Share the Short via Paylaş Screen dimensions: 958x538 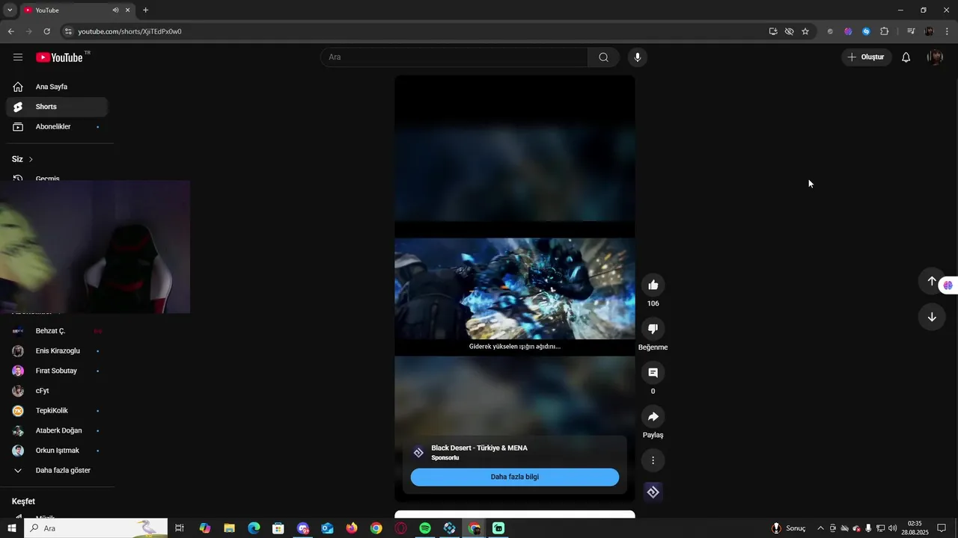653,416
